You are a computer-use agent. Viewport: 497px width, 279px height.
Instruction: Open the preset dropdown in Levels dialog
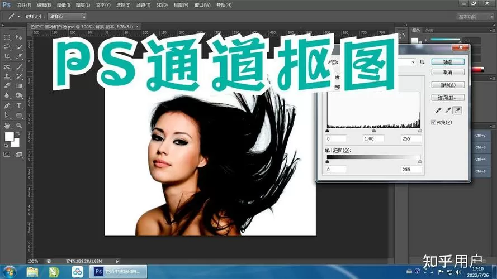(x=413, y=62)
